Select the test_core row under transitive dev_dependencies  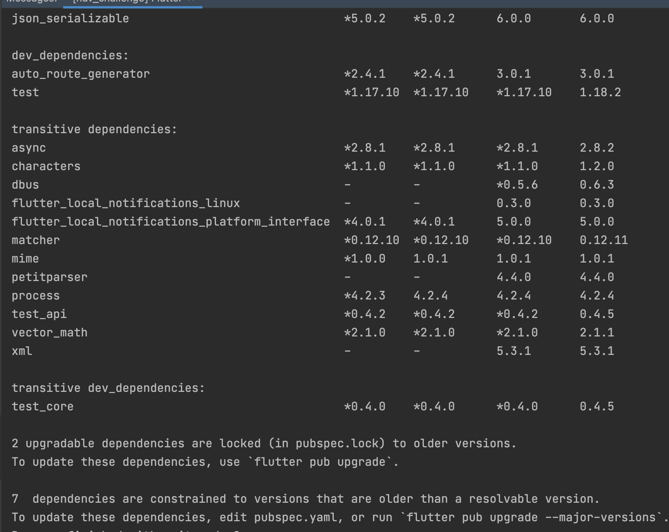click(x=43, y=406)
